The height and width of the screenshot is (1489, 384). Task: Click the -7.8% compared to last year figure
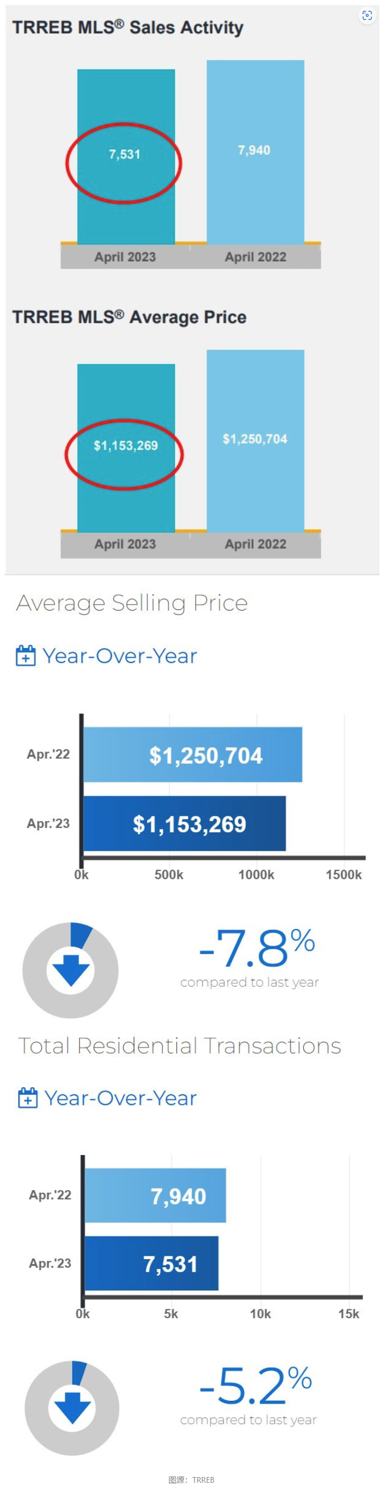(256, 948)
